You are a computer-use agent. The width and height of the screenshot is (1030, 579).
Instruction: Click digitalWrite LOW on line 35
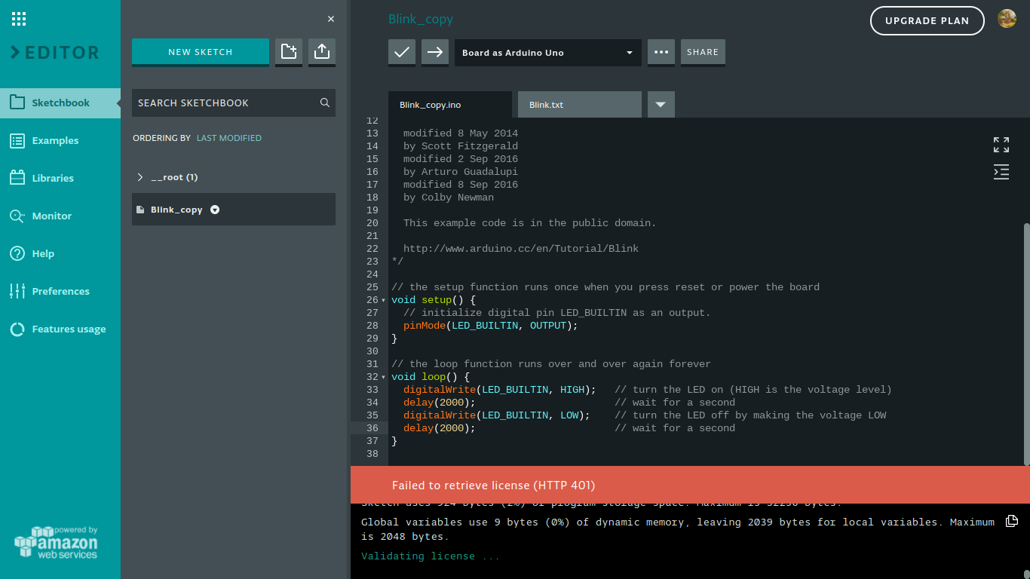[497, 415]
